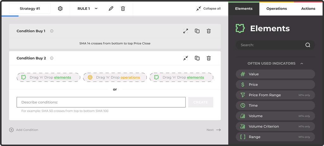Image resolution: width=324 pixels, height=146 pixels.
Task: Duplicate Condition Buy 1
Action: click(197, 31)
